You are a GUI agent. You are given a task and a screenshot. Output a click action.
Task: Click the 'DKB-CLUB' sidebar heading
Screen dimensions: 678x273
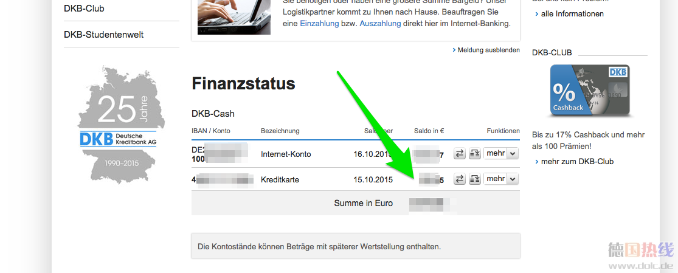click(552, 53)
